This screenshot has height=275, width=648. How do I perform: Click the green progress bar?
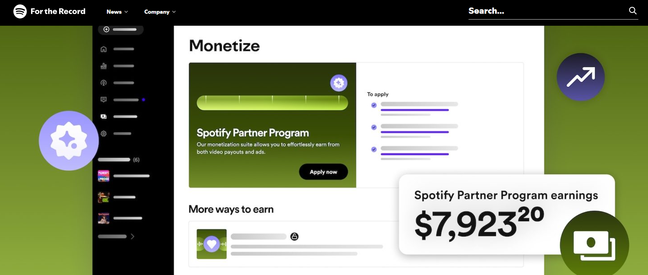pos(272,103)
